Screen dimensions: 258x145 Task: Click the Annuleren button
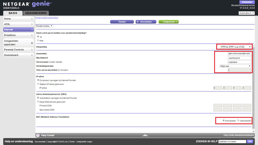(x=146, y=22)
